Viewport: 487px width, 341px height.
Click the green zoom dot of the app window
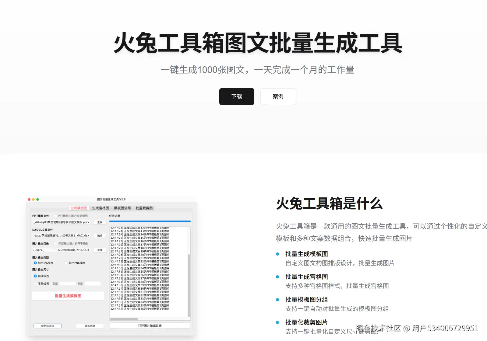tap(38, 200)
